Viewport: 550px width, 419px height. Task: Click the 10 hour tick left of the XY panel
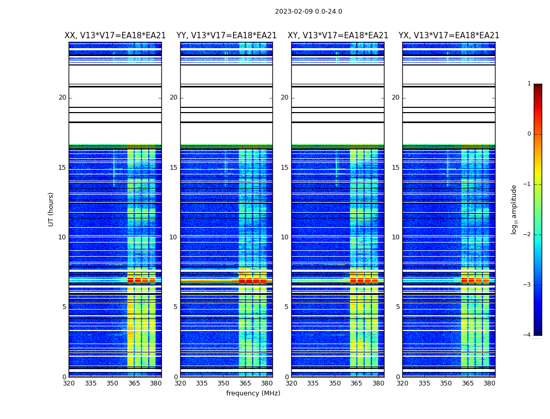[x=284, y=237]
